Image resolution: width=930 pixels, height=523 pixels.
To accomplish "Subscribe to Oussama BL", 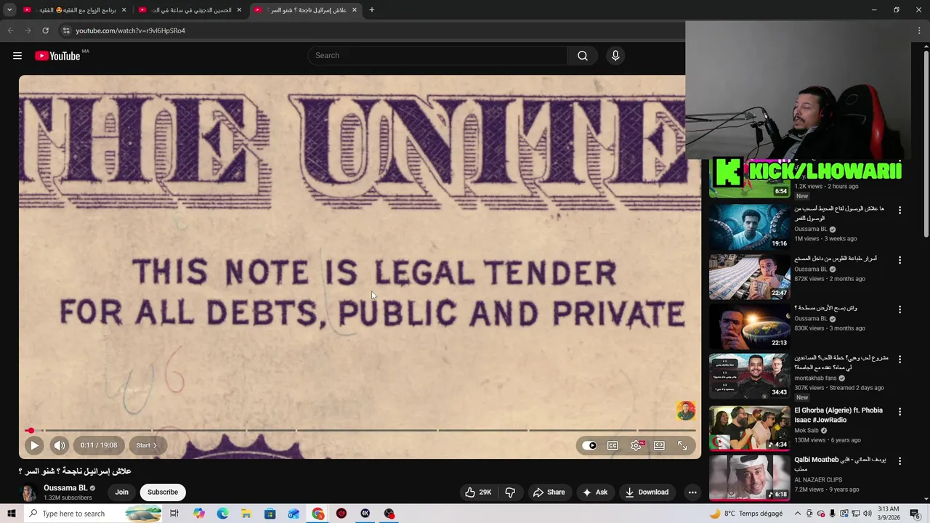I will pyautogui.click(x=163, y=492).
